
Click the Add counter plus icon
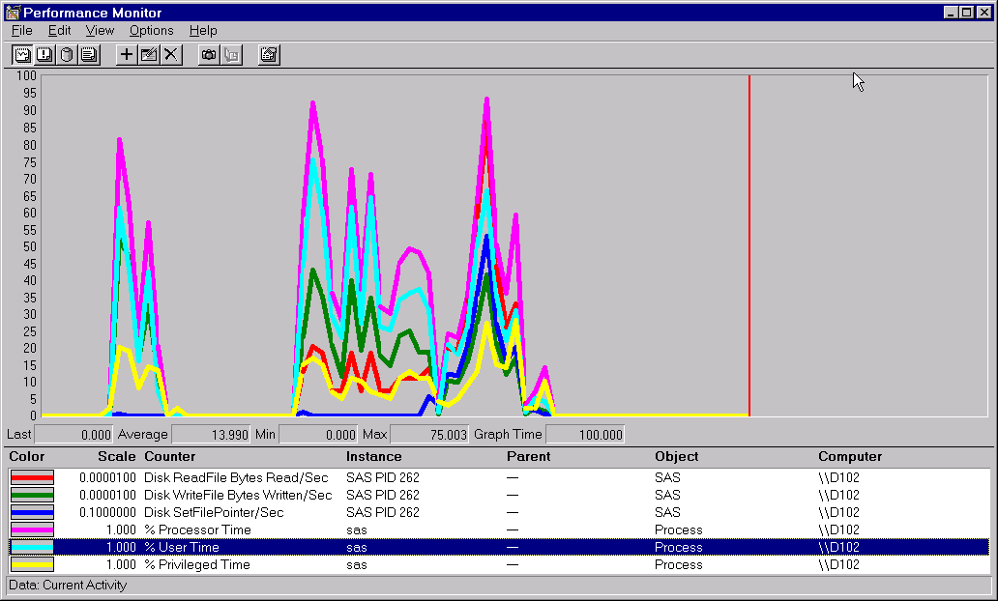pyautogui.click(x=127, y=54)
